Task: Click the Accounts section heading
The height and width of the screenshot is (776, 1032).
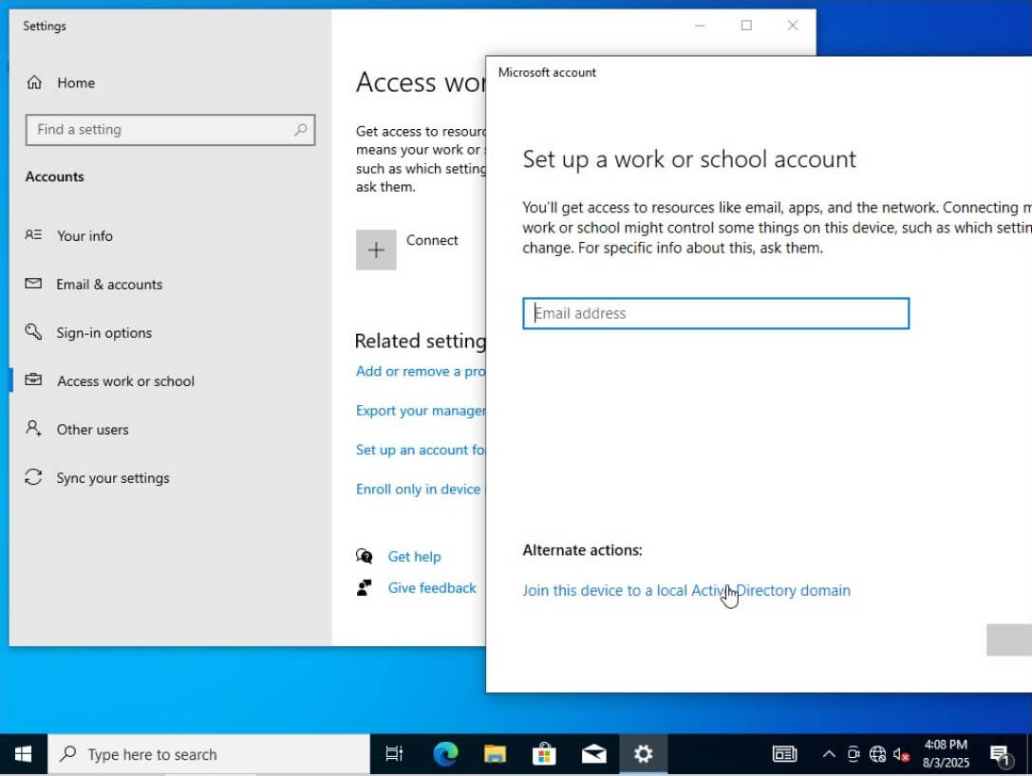Action: tap(55, 176)
